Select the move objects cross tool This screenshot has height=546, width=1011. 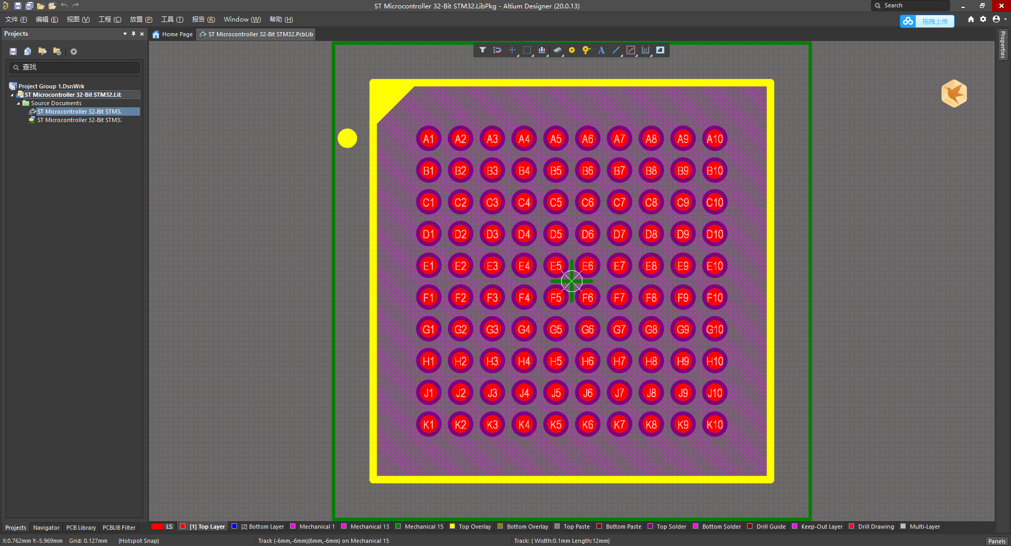[x=512, y=50]
